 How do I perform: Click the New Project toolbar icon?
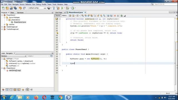[x=7, y=8]
